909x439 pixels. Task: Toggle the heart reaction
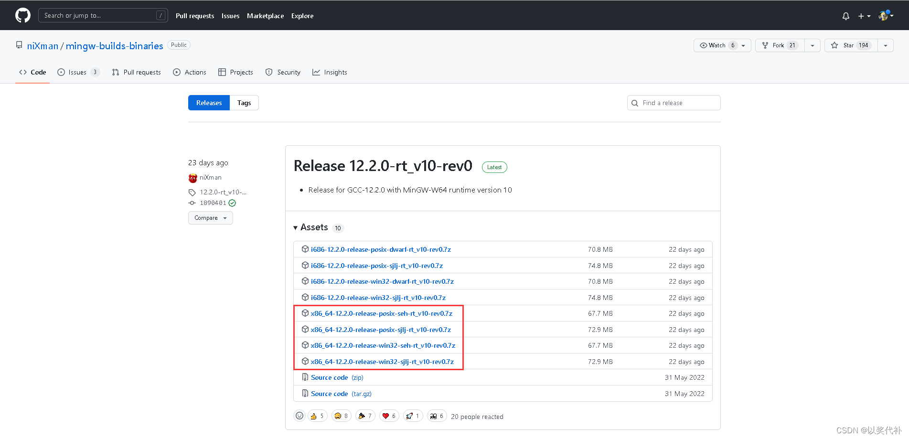[389, 416]
